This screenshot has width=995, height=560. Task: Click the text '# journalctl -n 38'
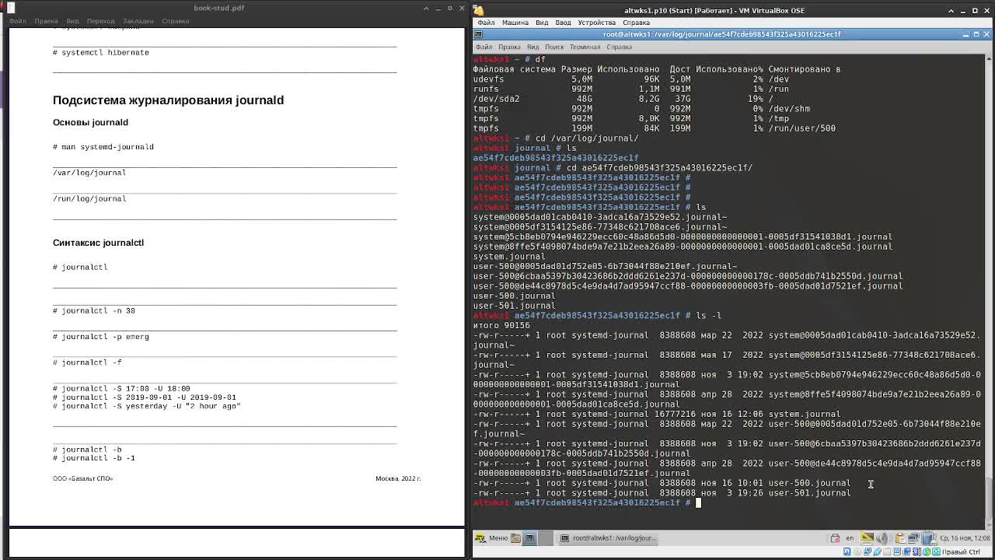[x=94, y=311]
